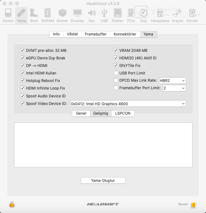Toggle DP -> HDMI checkbox
Screen dimensions: 206x213
pyautogui.click(x=23, y=65)
